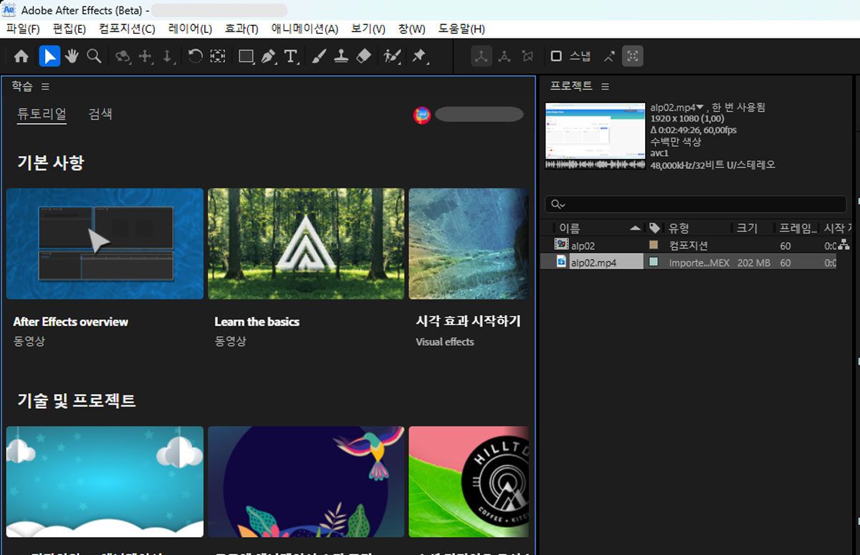Image resolution: width=860 pixels, height=555 pixels.
Task: Open the After Effects overview tutorial thumbnail
Action: click(x=105, y=243)
